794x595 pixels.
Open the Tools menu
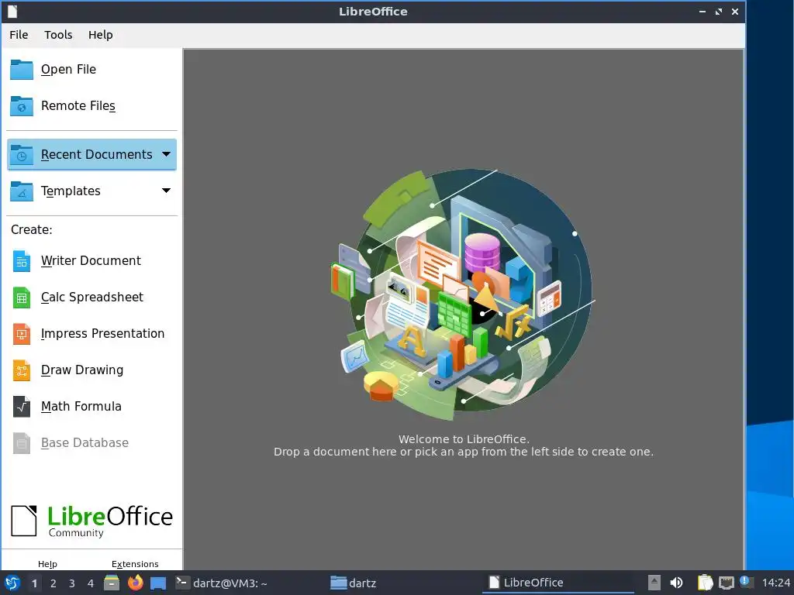tap(58, 35)
